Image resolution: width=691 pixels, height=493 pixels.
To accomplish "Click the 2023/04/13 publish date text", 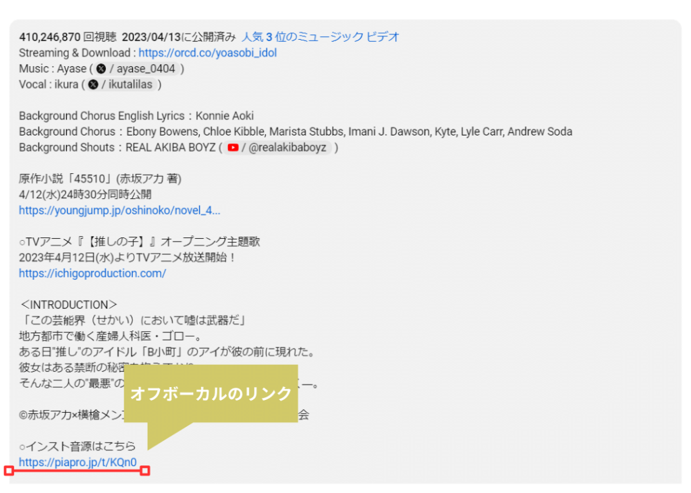I will [x=151, y=37].
